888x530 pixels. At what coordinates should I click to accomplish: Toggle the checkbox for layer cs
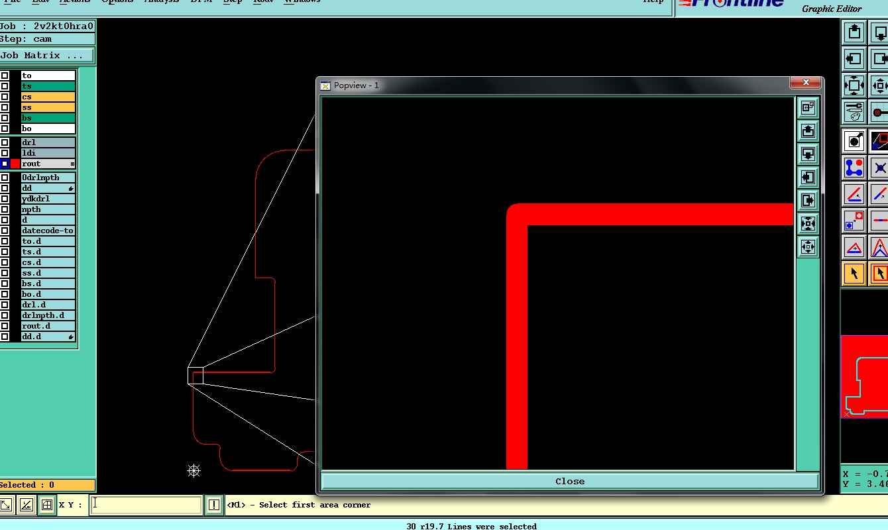pos(5,97)
